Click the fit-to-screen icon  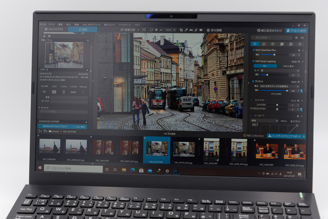(x=151, y=30)
